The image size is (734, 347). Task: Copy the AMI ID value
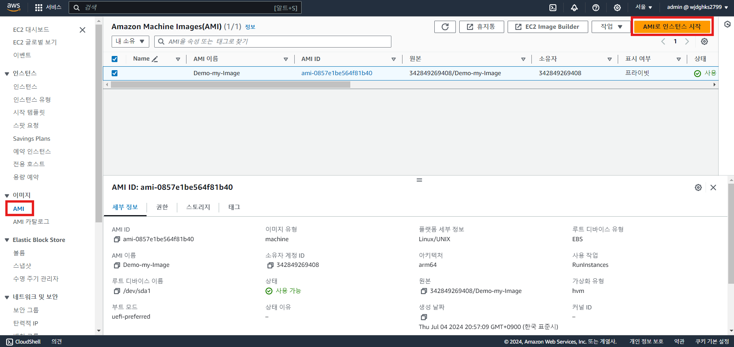click(117, 239)
